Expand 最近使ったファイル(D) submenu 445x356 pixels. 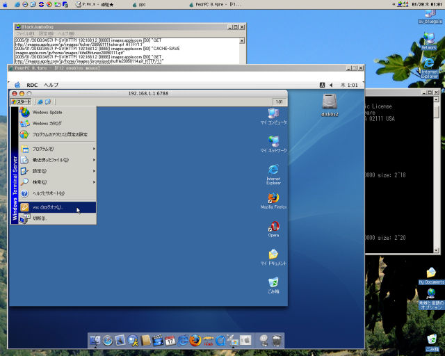(57, 160)
